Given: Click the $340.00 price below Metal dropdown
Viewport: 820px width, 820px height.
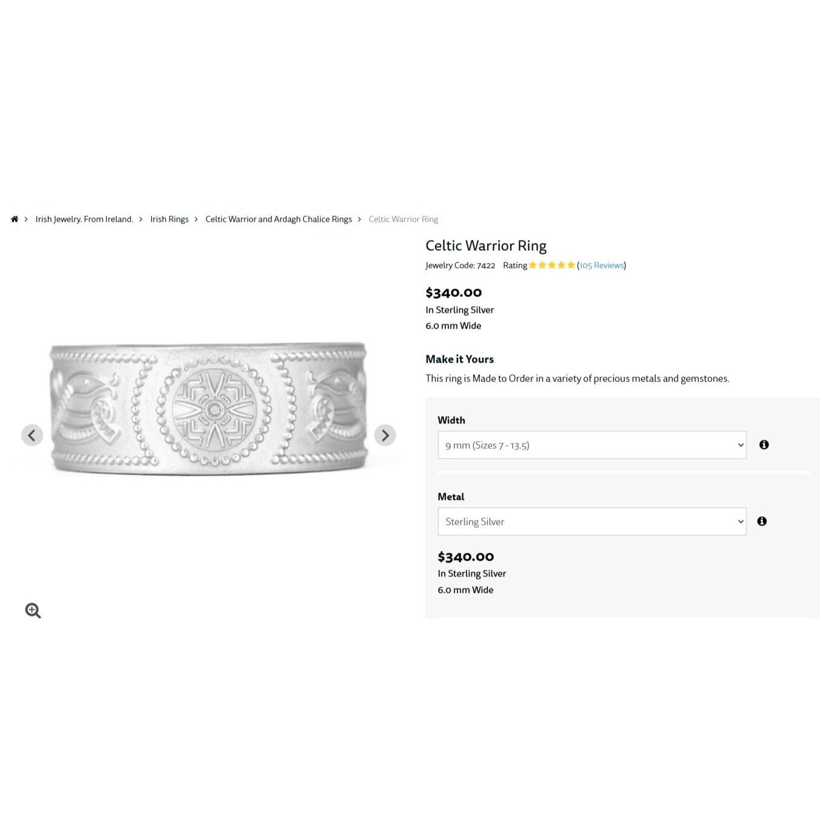Looking at the screenshot, I should click(x=466, y=556).
